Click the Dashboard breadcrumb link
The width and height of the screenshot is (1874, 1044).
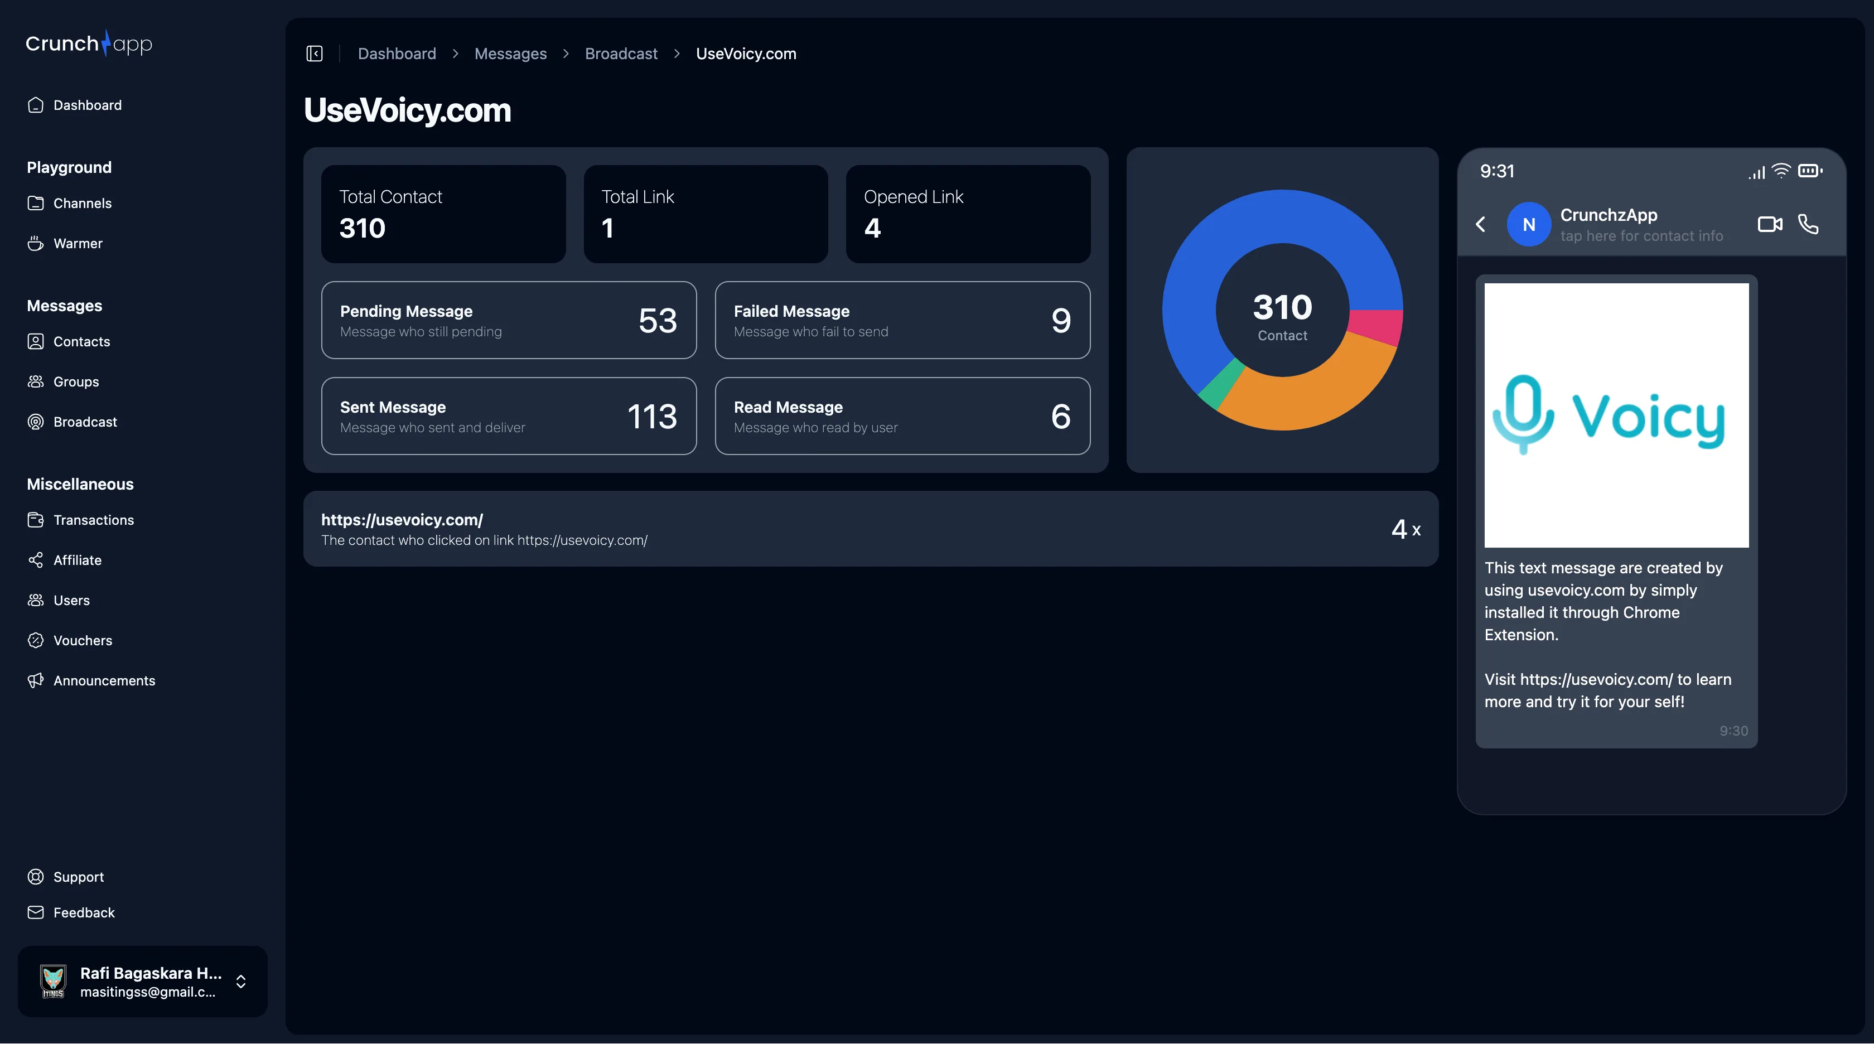[397, 54]
